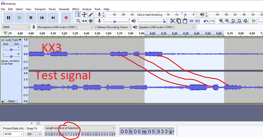Select the Draw (pencil) tool

click(x=91, y=15)
